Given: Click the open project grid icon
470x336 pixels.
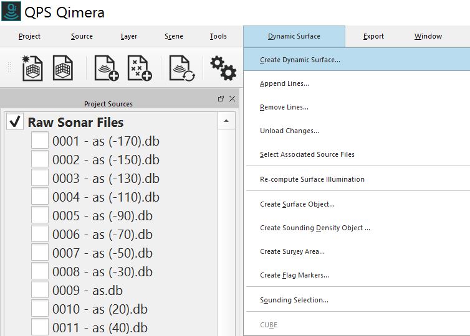Looking at the screenshot, I should point(63,68).
